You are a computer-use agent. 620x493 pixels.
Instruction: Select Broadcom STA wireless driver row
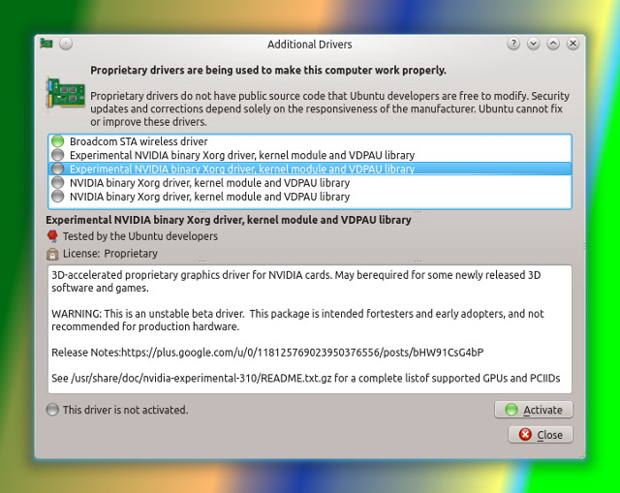310,141
